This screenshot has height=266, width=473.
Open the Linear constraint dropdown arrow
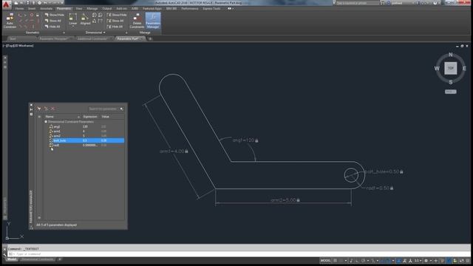72,27
